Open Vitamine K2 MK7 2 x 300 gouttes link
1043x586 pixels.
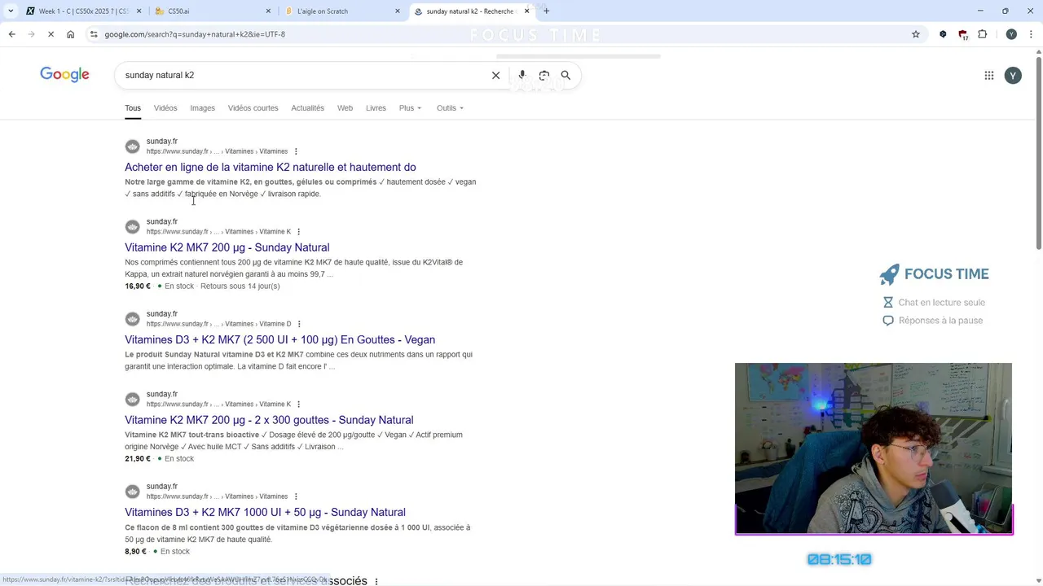click(x=269, y=420)
